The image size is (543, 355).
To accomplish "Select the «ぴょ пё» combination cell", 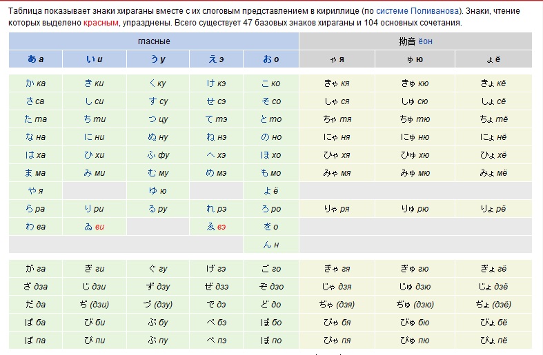I will click(x=493, y=341).
